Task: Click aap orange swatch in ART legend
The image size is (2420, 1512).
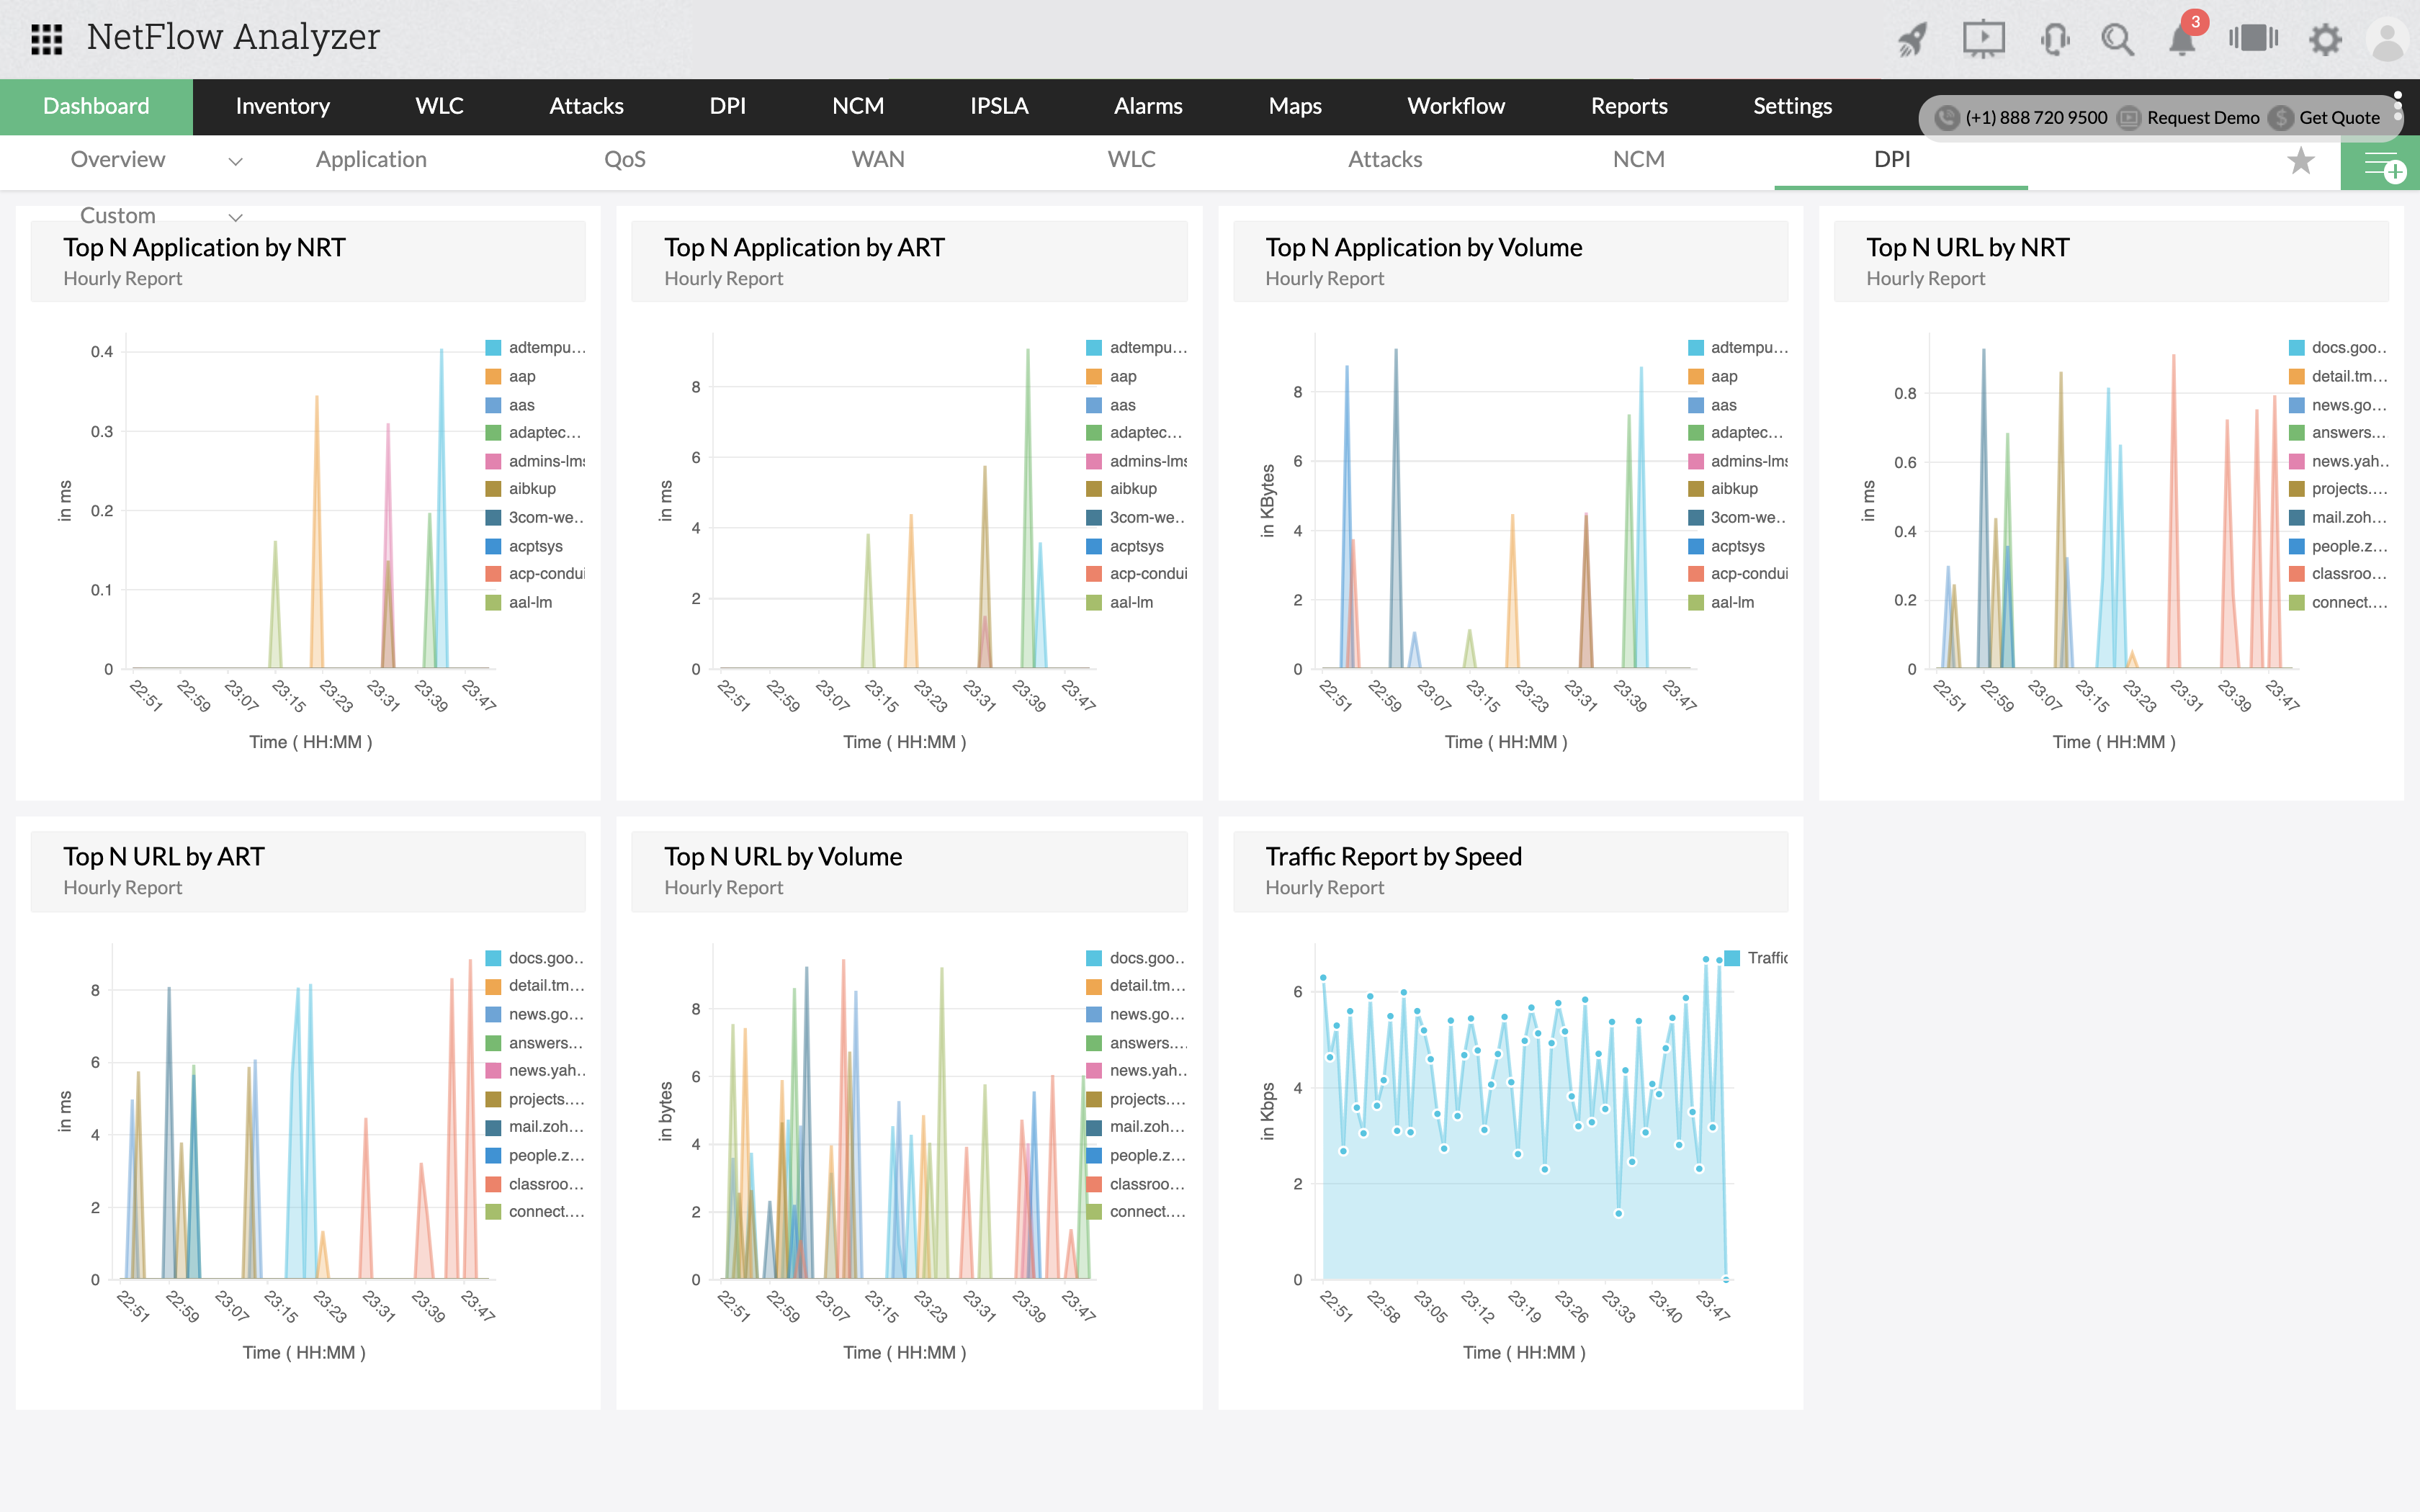Action: (x=1094, y=377)
